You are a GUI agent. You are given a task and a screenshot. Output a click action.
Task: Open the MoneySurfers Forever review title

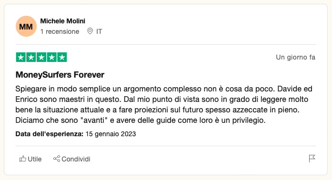[x=60, y=75]
